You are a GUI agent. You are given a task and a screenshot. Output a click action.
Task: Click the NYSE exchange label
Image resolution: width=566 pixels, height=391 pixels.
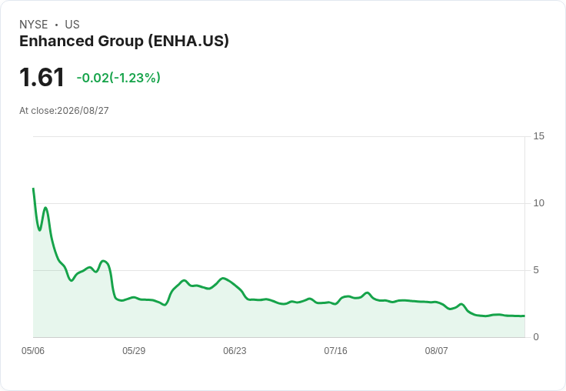[x=34, y=25]
